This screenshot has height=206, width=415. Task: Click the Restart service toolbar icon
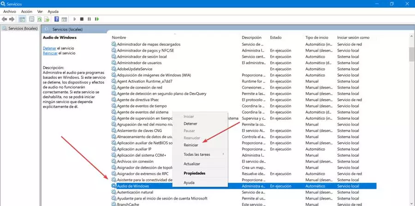(97, 19)
